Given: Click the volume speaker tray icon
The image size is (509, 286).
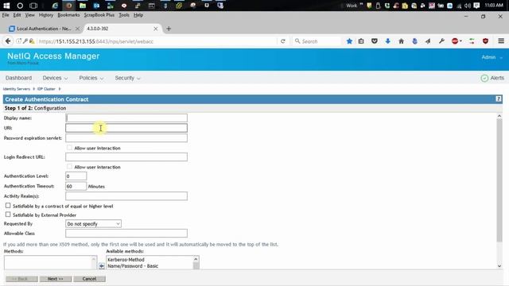Looking at the screenshot, I should coord(468,6).
